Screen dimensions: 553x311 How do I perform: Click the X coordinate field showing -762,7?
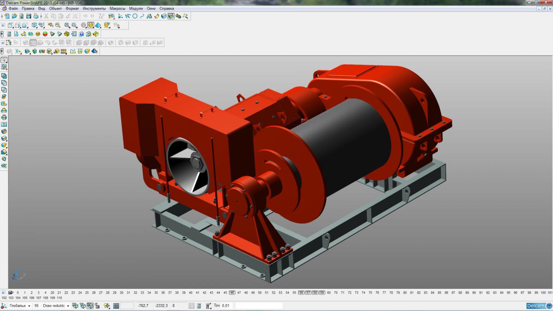[x=143, y=305]
